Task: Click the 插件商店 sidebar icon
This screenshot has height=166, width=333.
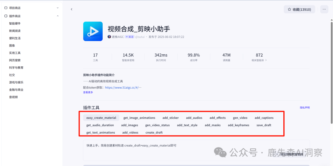Action: coord(6,16)
